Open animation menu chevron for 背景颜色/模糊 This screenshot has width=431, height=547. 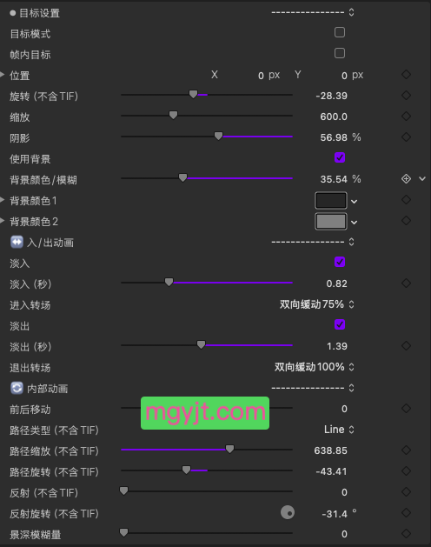(x=422, y=179)
